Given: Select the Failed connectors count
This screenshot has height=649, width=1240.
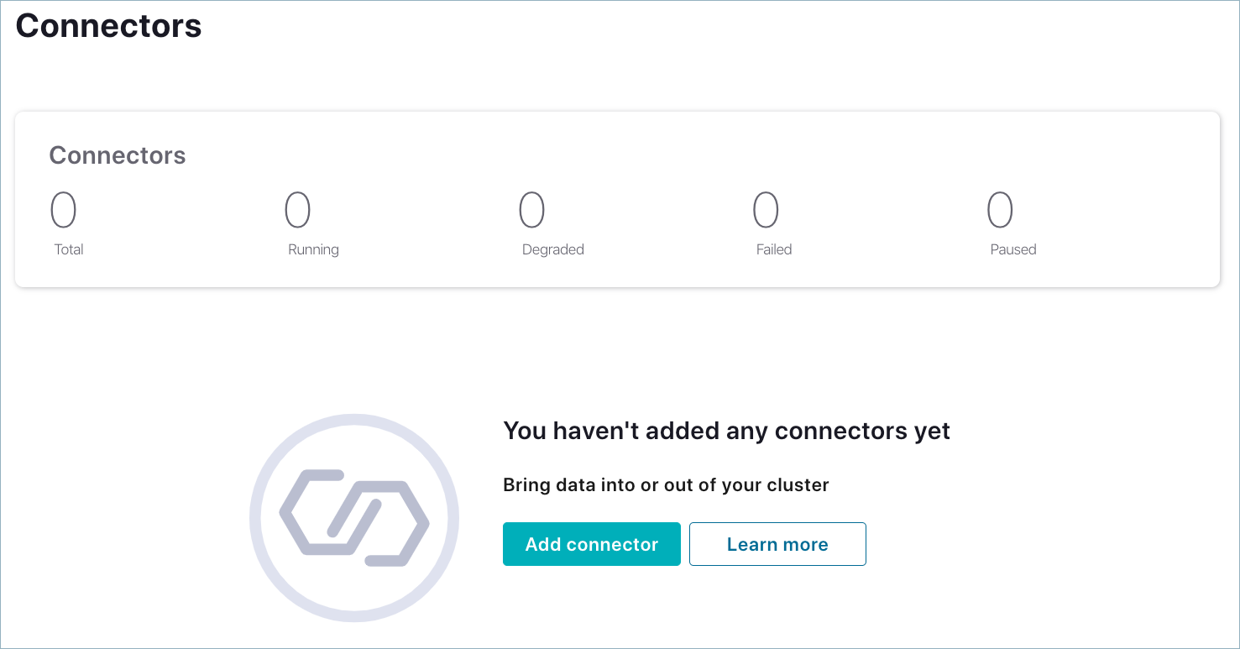Looking at the screenshot, I should pyautogui.click(x=766, y=210).
